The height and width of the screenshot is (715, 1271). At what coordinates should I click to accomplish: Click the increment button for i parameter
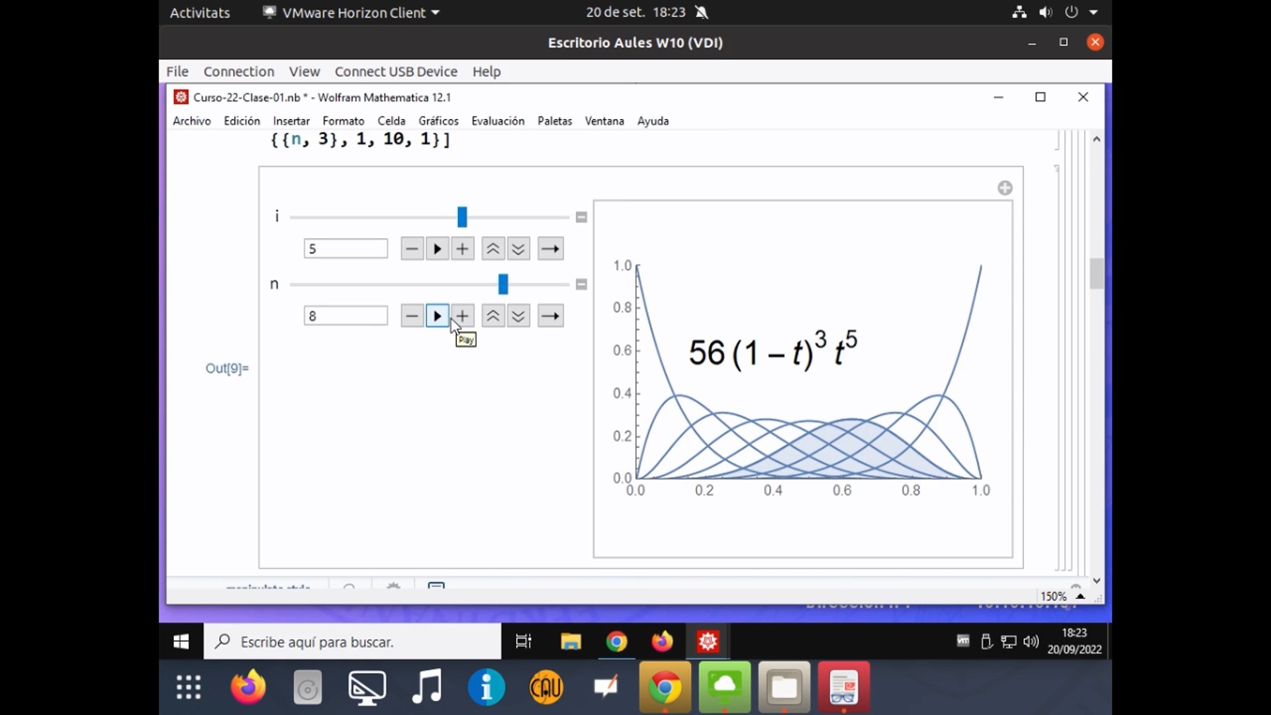[x=462, y=249]
